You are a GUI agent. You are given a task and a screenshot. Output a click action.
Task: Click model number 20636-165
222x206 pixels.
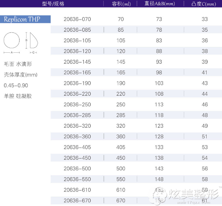[77, 73]
